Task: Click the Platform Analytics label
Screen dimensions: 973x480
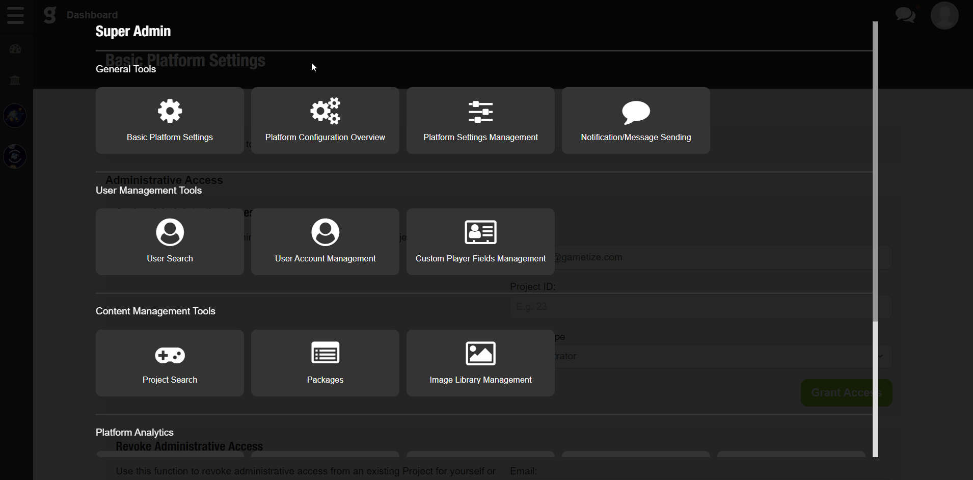Action: coord(134,433)
